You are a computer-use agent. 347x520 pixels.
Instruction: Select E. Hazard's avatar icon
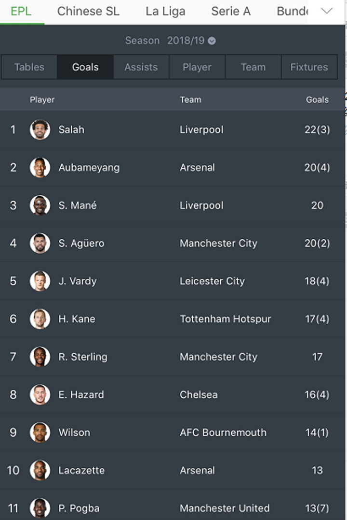[x=40, y=395]
